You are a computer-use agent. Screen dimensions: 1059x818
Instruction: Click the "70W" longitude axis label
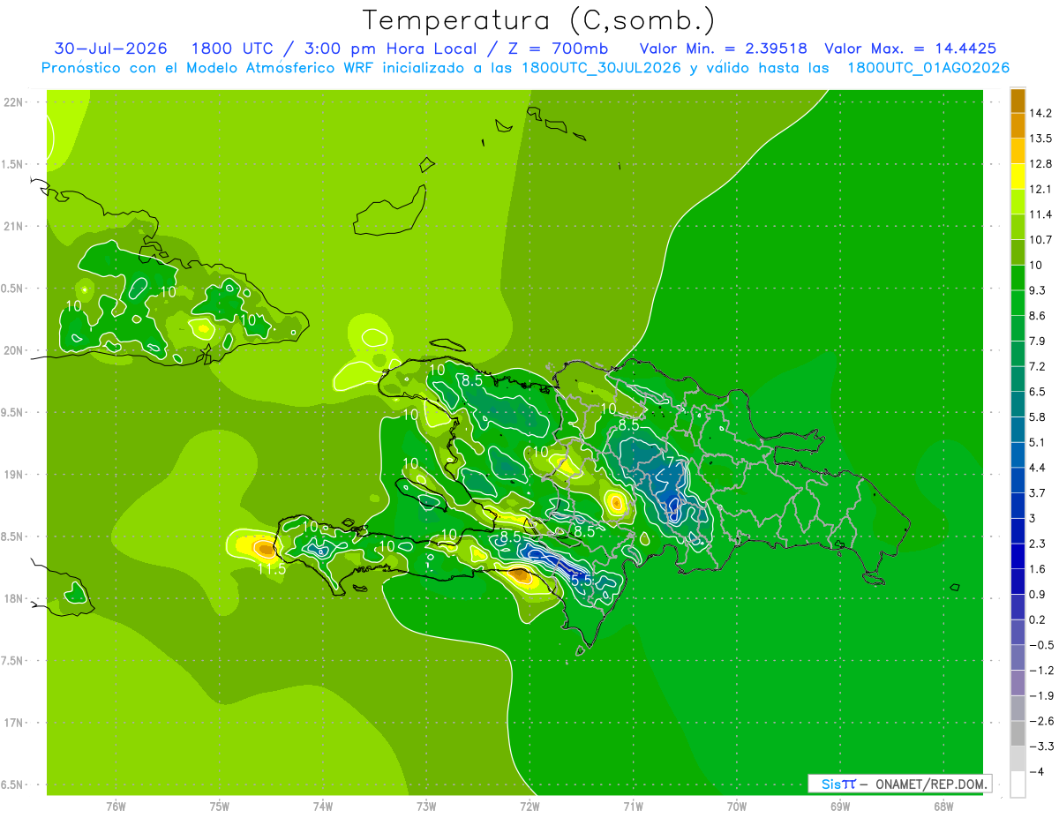point(736,806)
